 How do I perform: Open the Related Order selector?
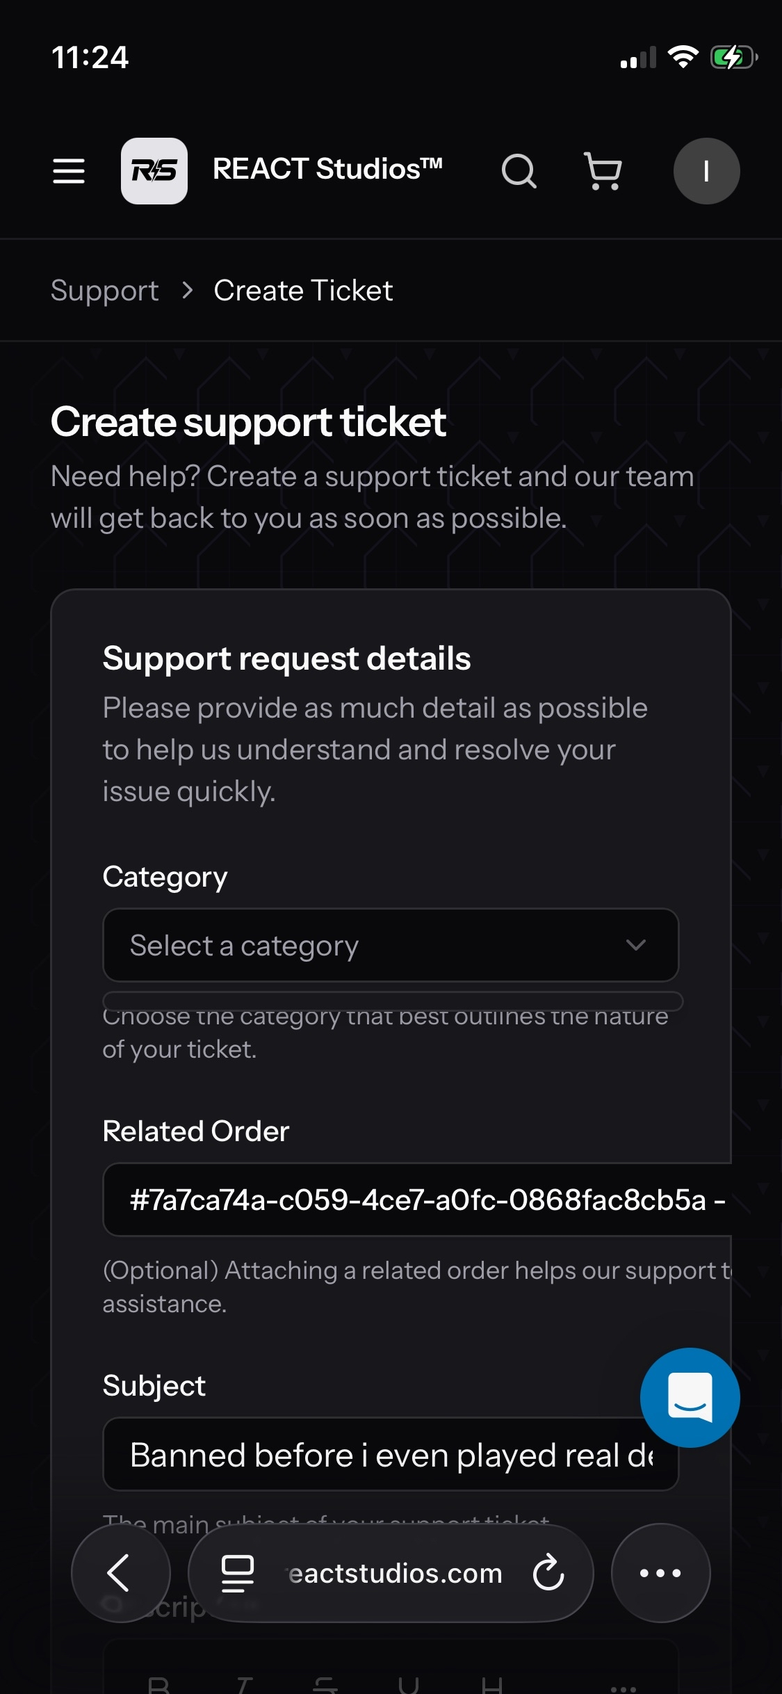coord(417,1200)
